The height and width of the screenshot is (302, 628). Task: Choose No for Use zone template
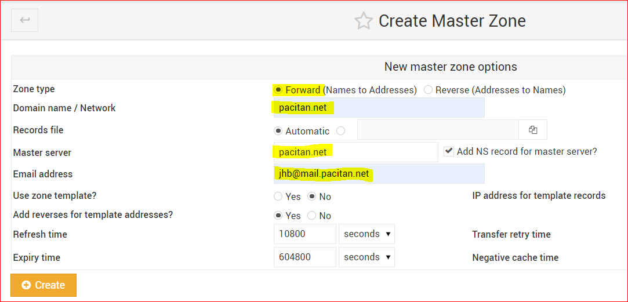[312, 197]
